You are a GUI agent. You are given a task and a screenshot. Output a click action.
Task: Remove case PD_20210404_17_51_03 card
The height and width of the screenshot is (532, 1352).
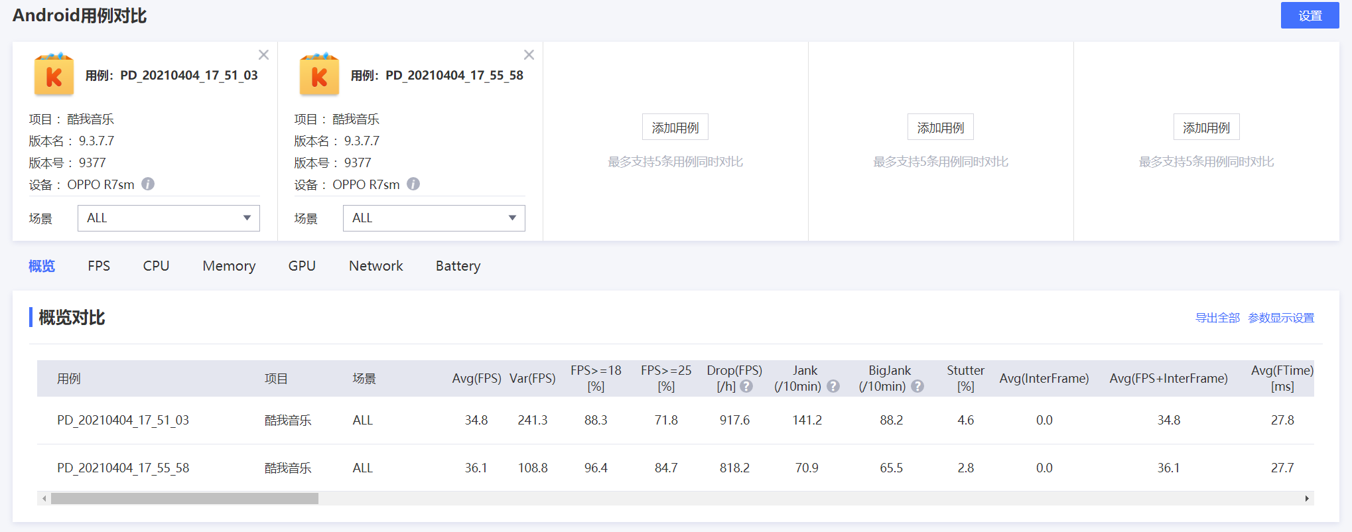click(263, 54)
